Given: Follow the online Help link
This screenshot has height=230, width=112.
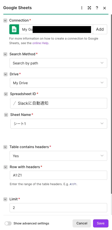Looking at the screenshot, I should point(40,43).
